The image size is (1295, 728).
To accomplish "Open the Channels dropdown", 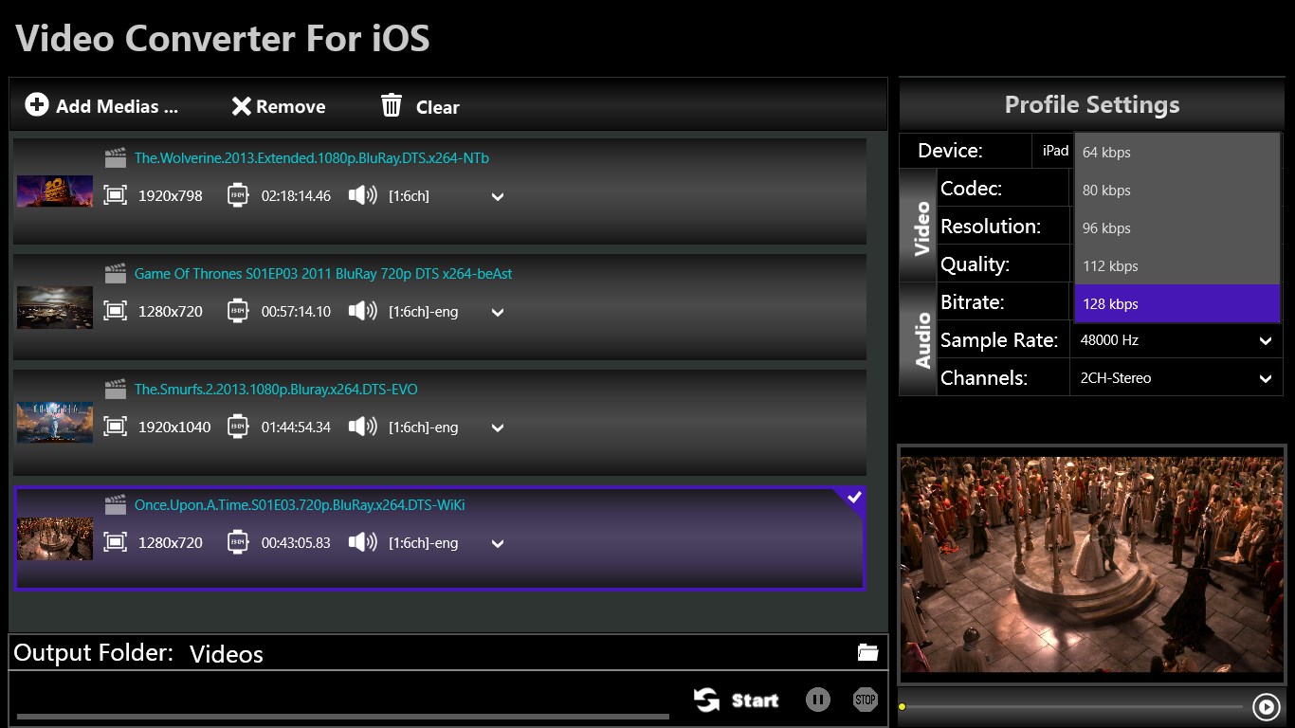I will (x=1265, y=377).
